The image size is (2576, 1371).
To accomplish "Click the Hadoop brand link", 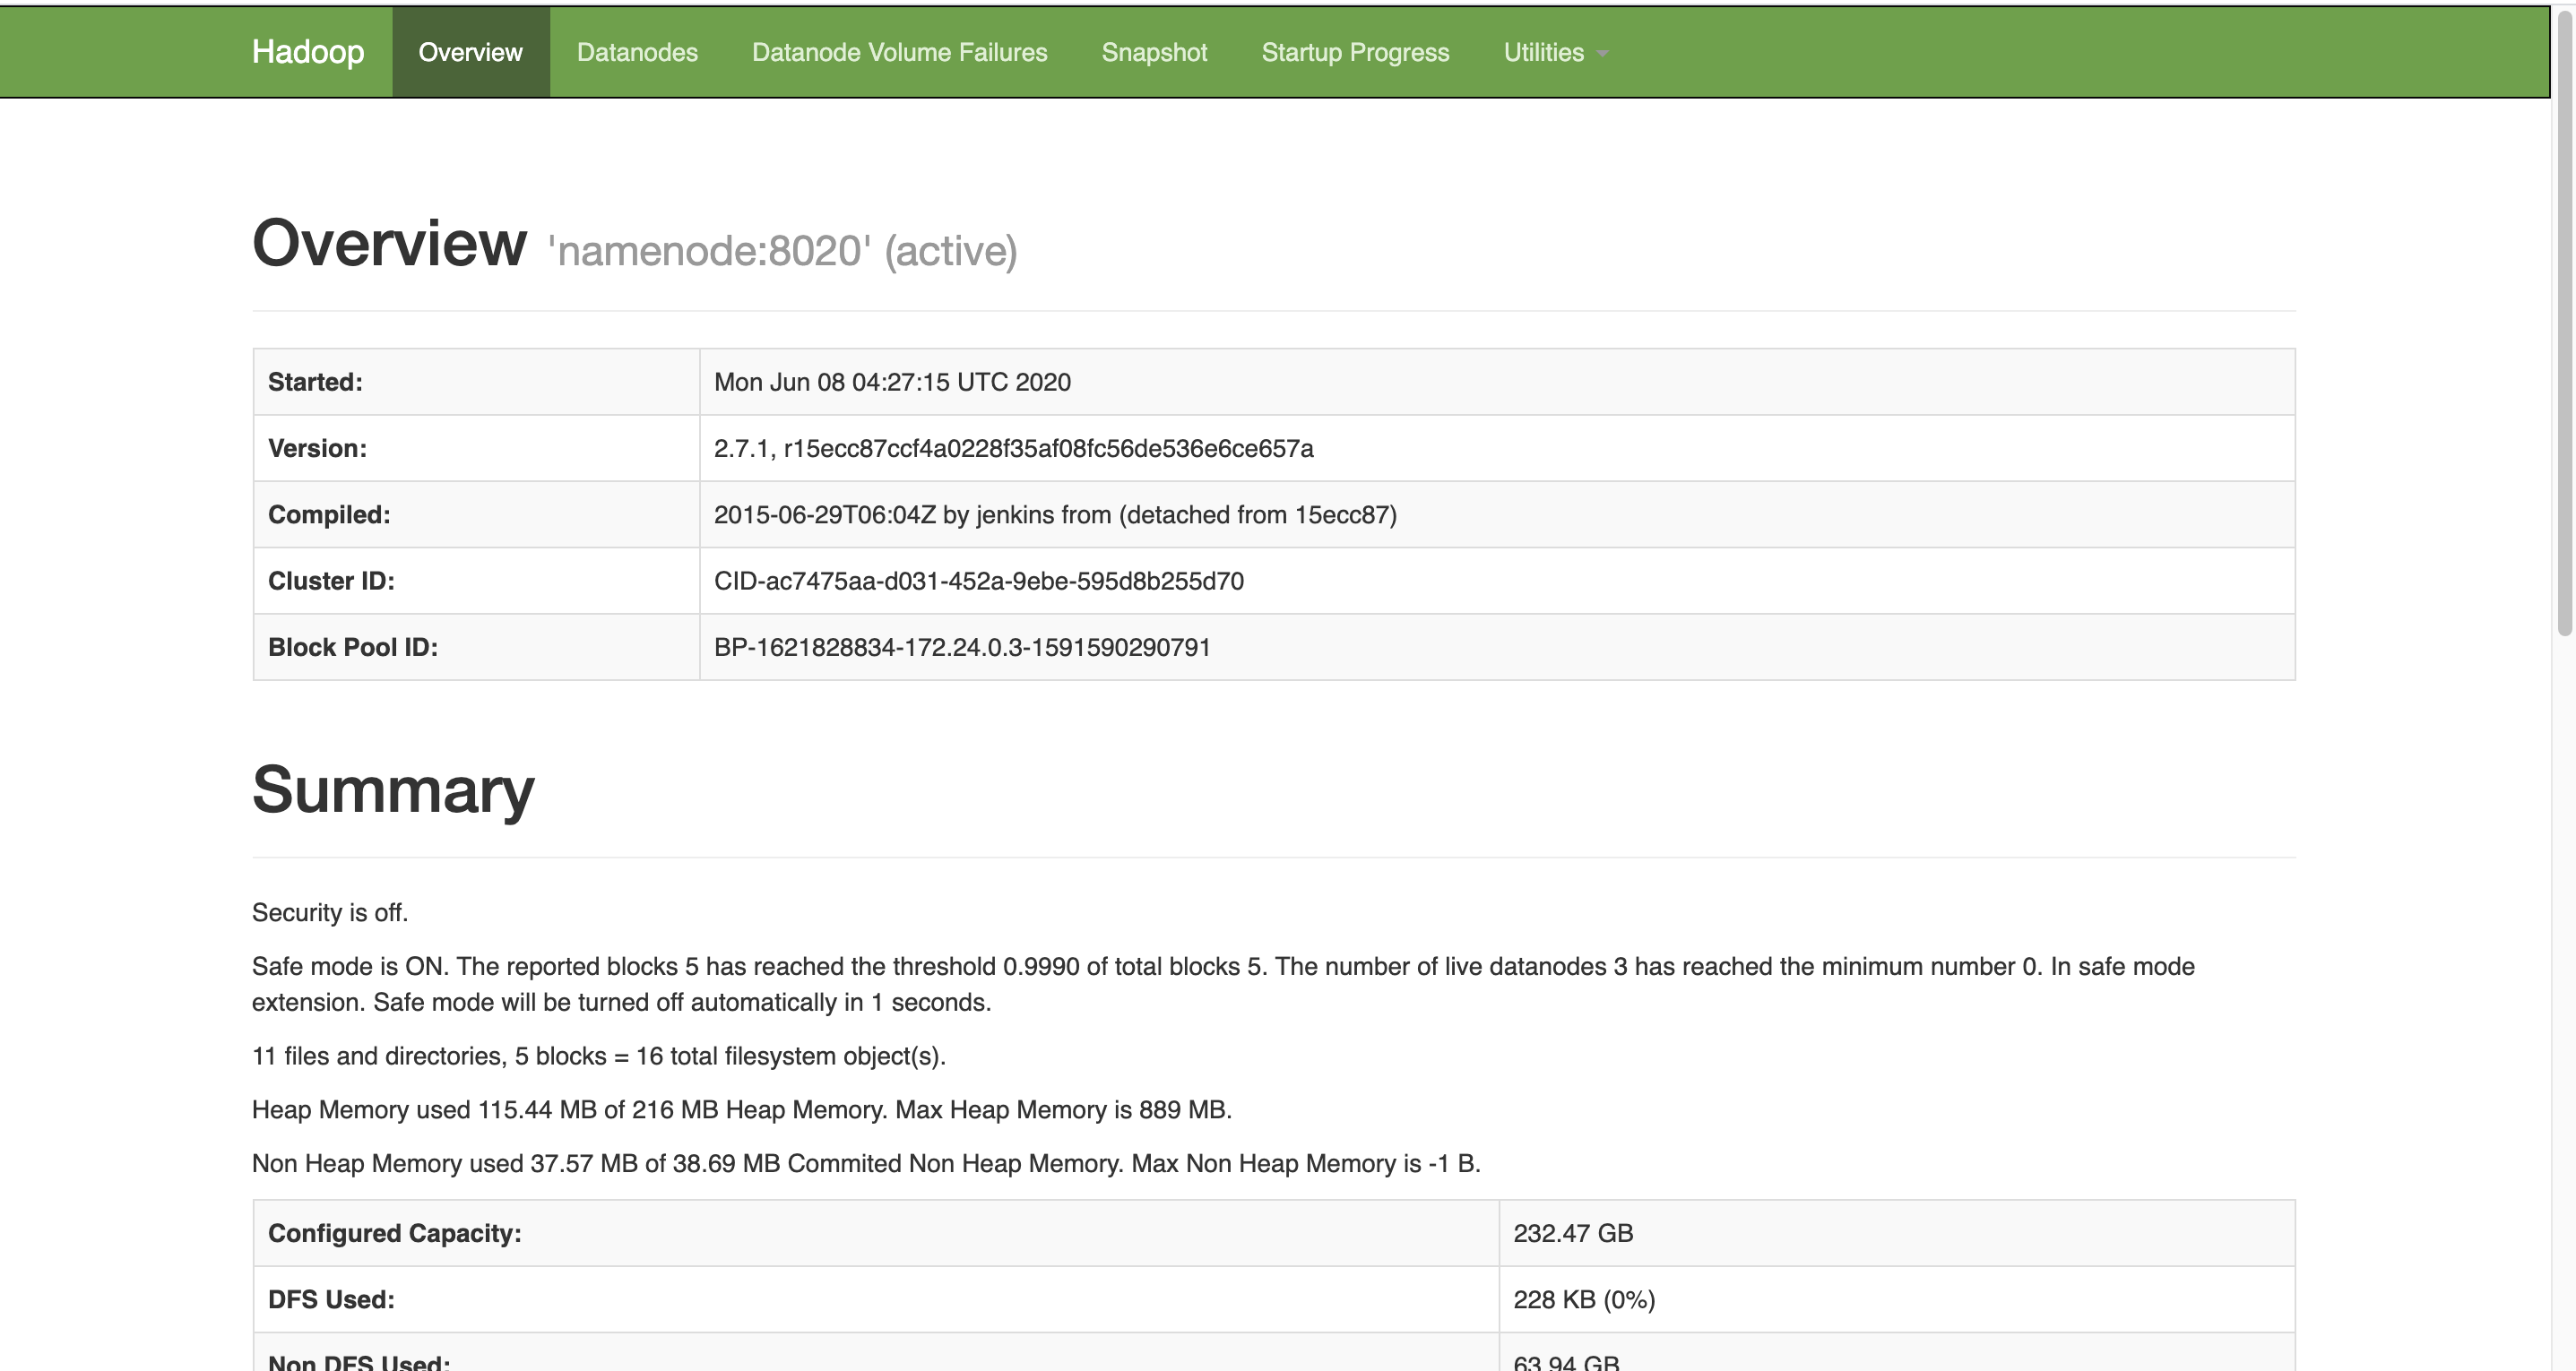I will (308, 52).
